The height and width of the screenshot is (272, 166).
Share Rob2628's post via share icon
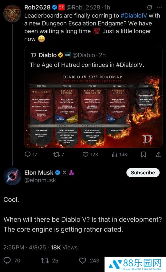pyautogui.click(x=159, y=154)
